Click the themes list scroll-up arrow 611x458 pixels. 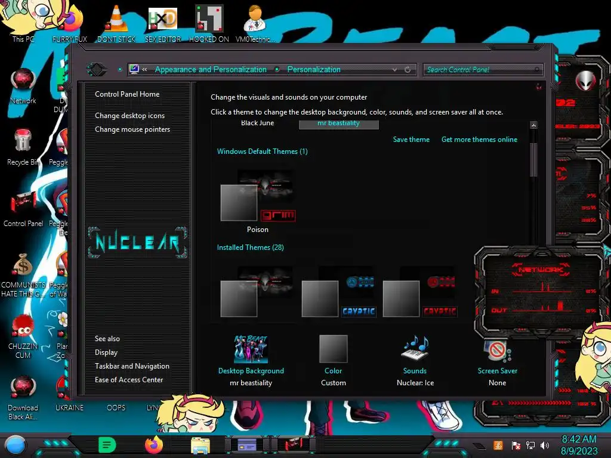[x=533, y=125]
